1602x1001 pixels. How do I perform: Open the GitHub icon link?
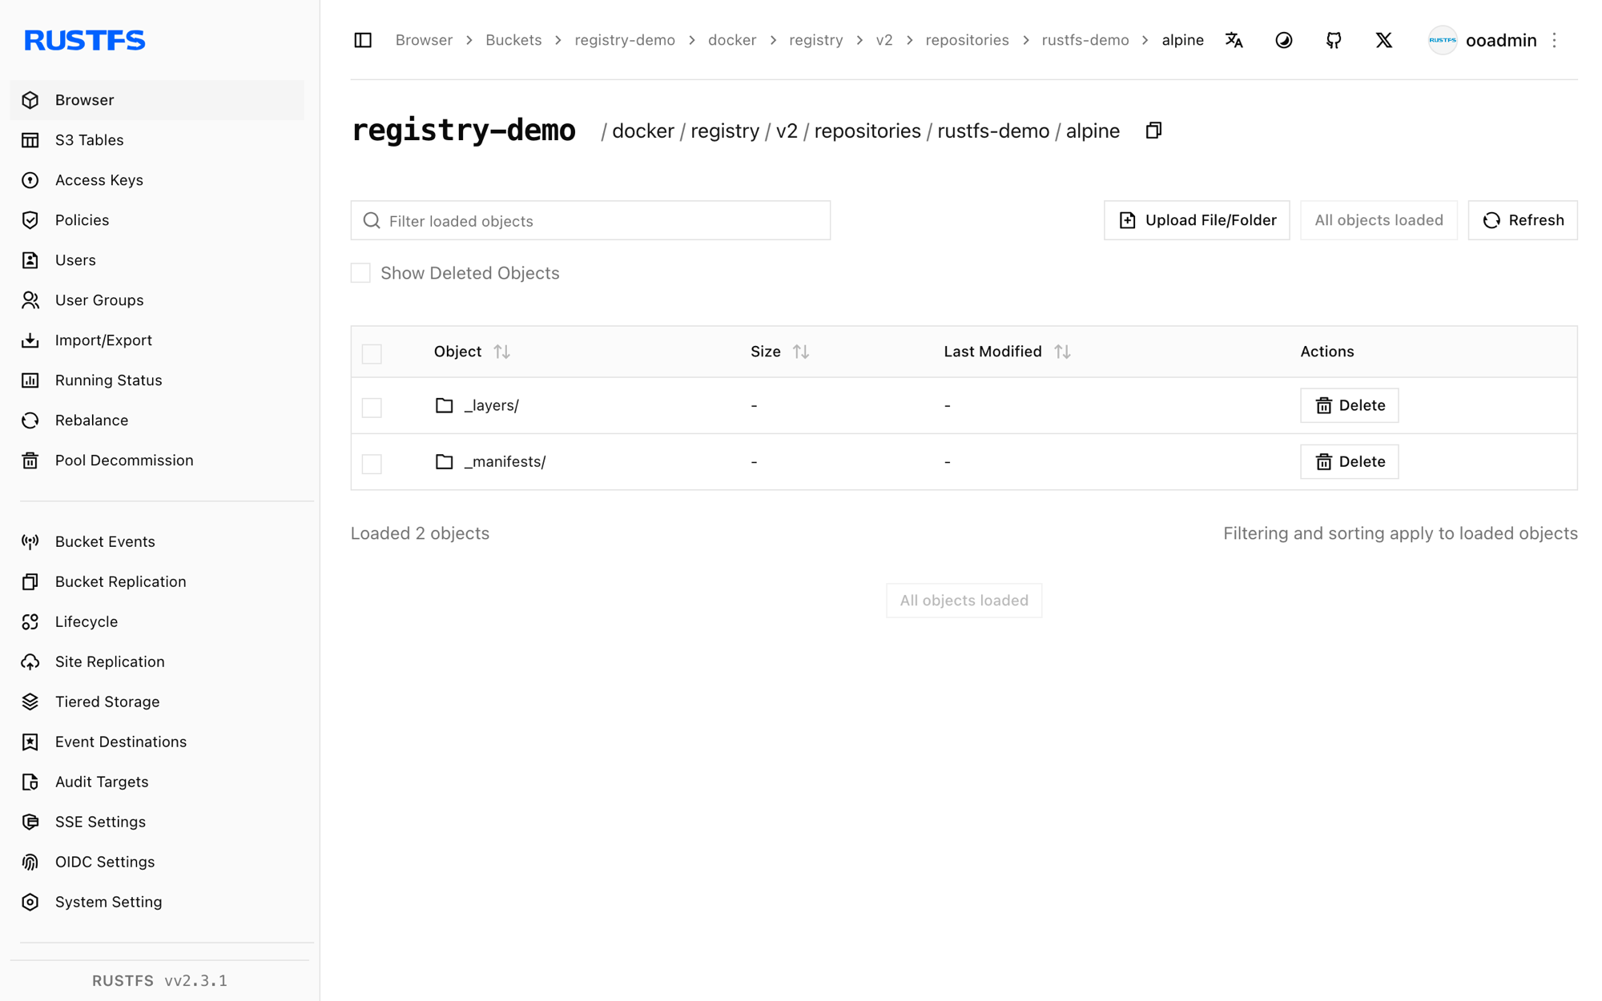pyautogui.click(x=1334, y=40)
